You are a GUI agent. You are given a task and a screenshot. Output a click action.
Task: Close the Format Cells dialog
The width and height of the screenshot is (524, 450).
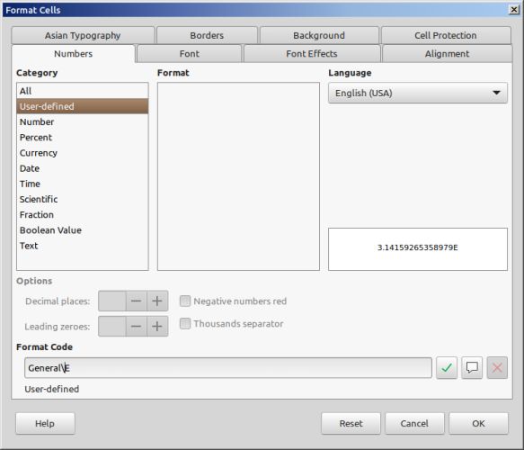(514, 10)
